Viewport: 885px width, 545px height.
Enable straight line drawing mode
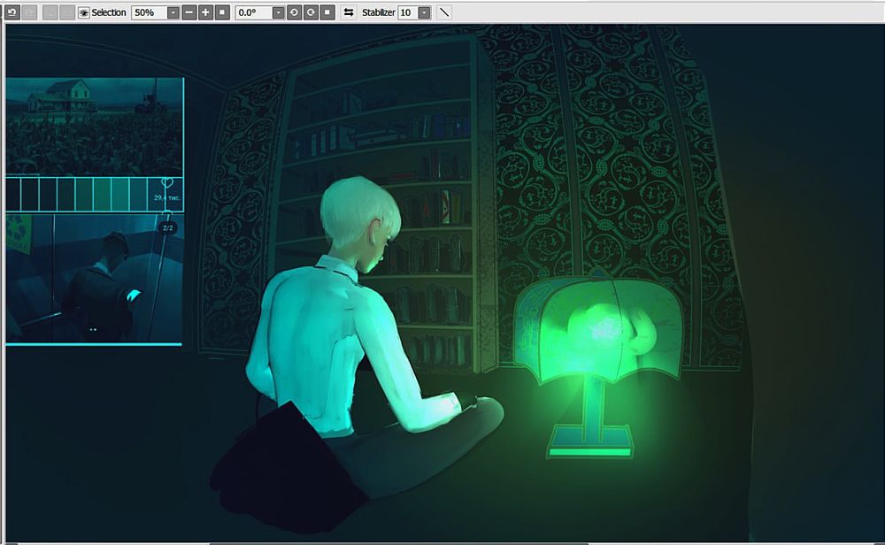(445, 12)
